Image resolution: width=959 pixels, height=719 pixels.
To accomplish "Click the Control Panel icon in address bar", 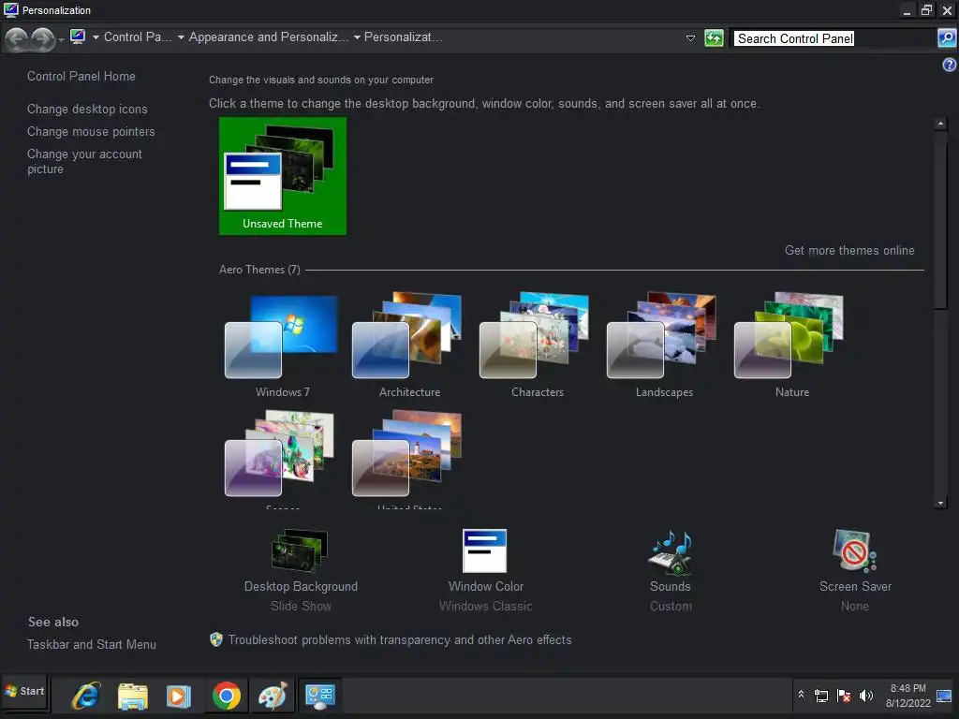I will point(78,37).
